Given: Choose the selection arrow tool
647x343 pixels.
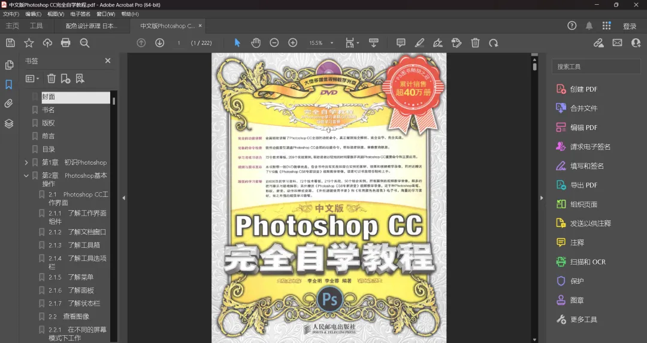Looking at the screenshot, I should 237,43.
